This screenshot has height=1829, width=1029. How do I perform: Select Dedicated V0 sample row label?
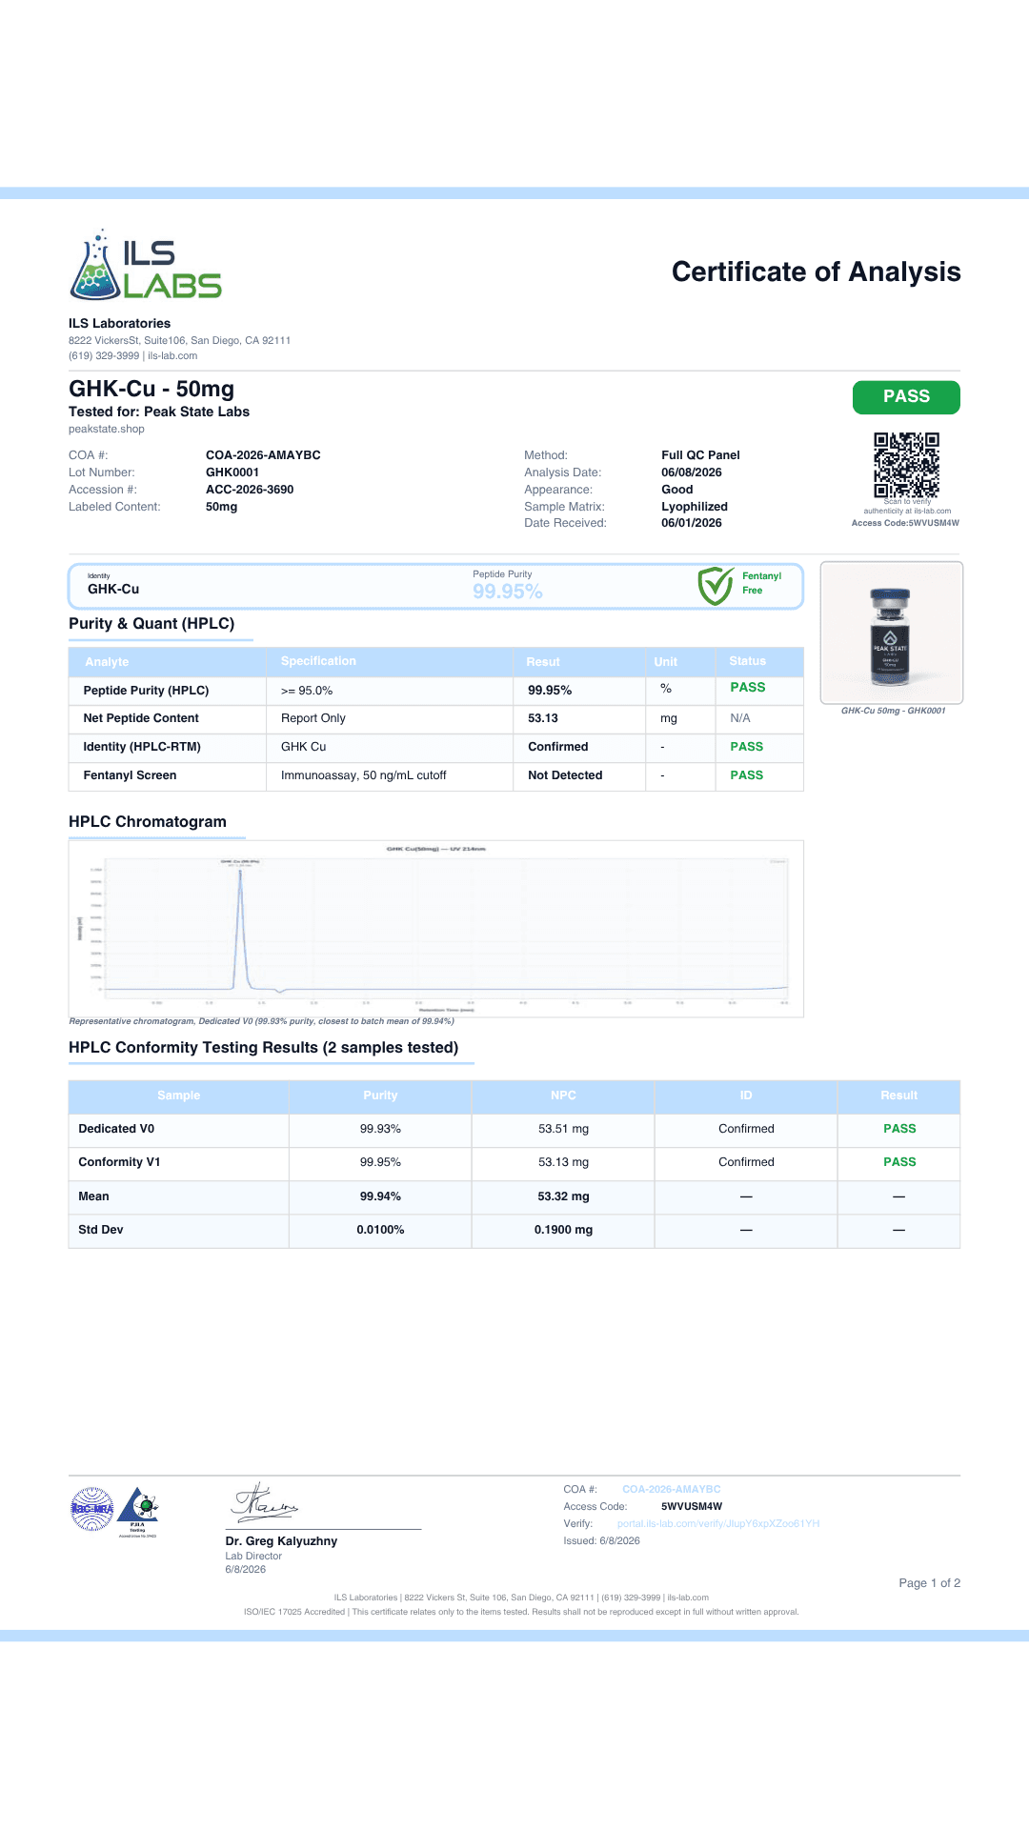[x=116, y=1129]
